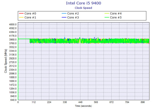Select the 'Core #4' legend label
Screen dimensions: 167x111
point(116,14)
